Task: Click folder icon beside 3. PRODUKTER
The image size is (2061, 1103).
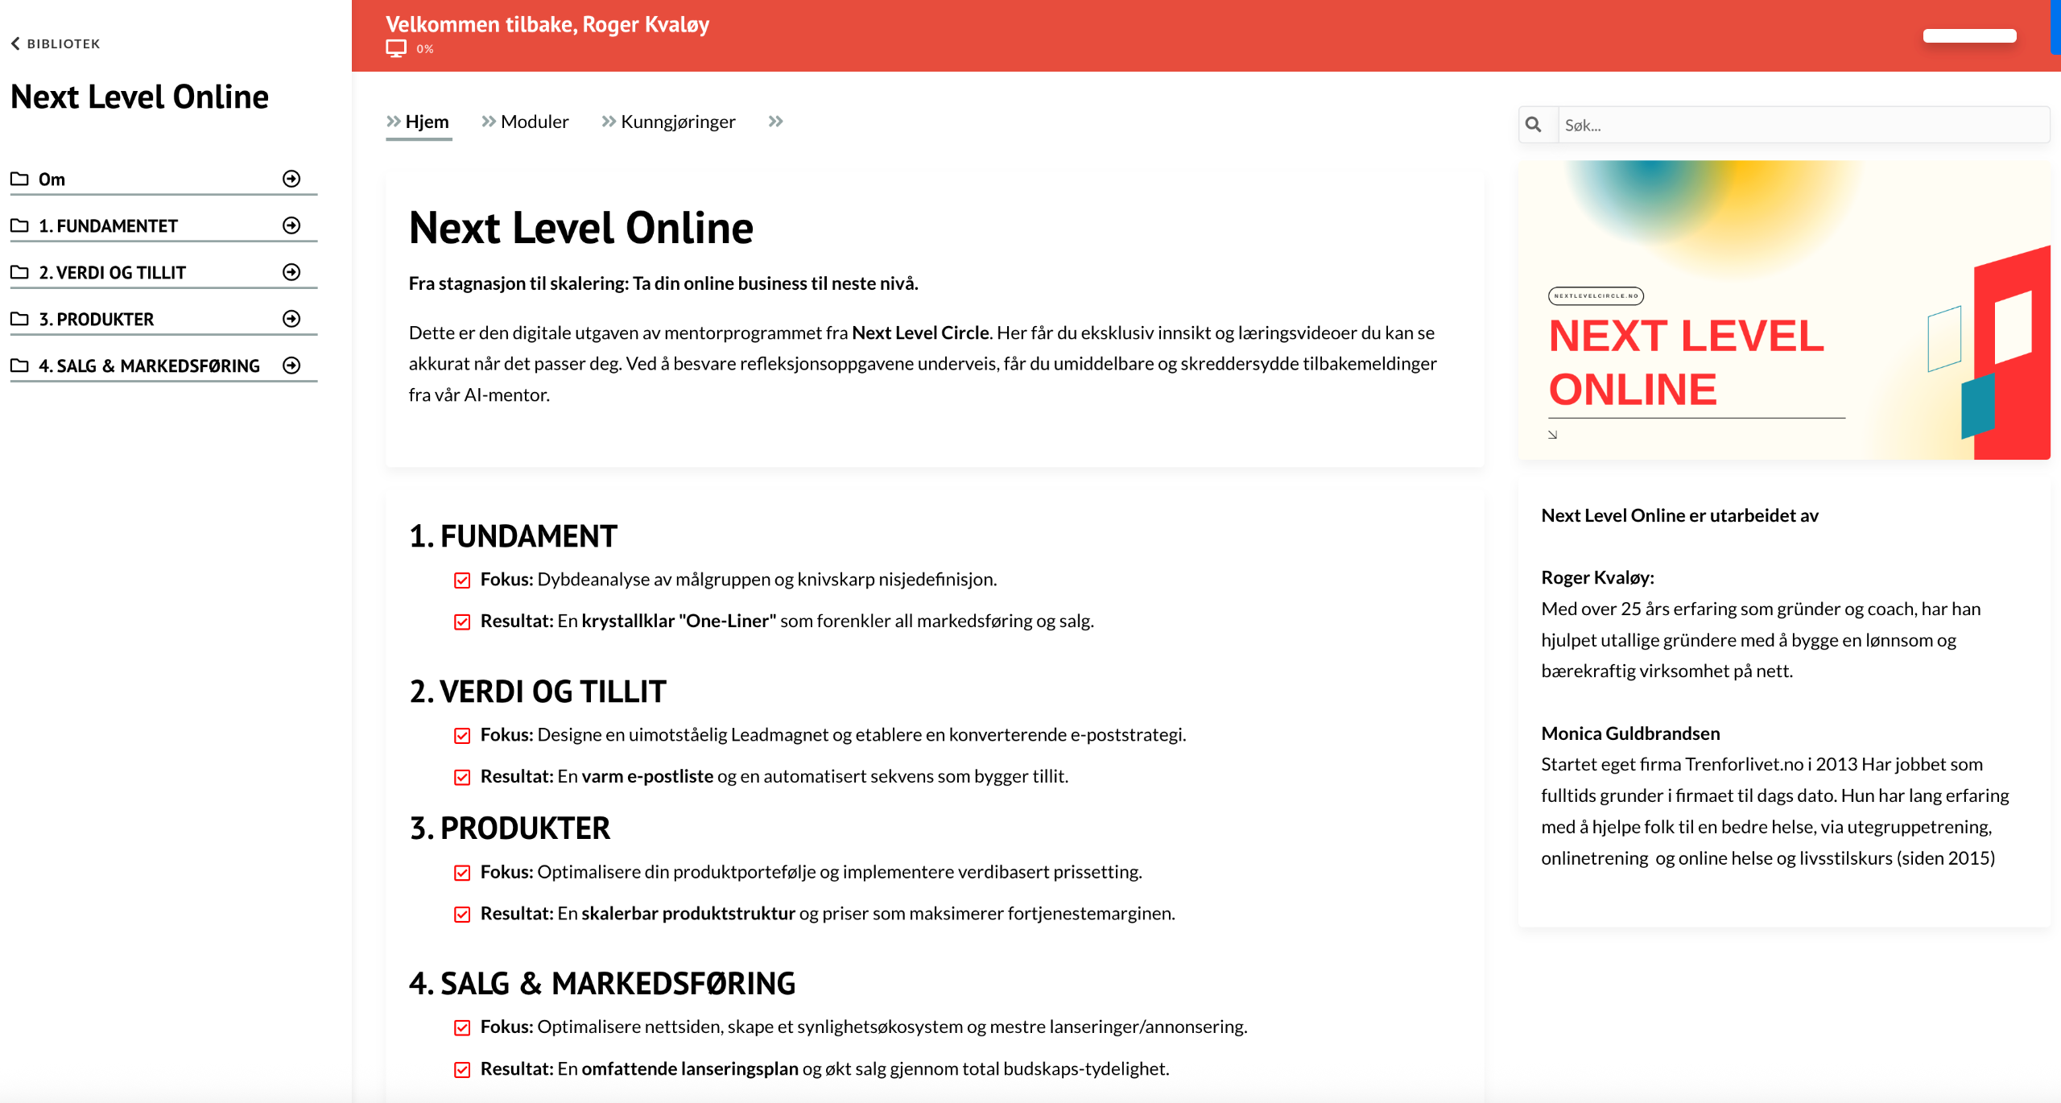Action: pyautogui.click(x=19, y=319)
